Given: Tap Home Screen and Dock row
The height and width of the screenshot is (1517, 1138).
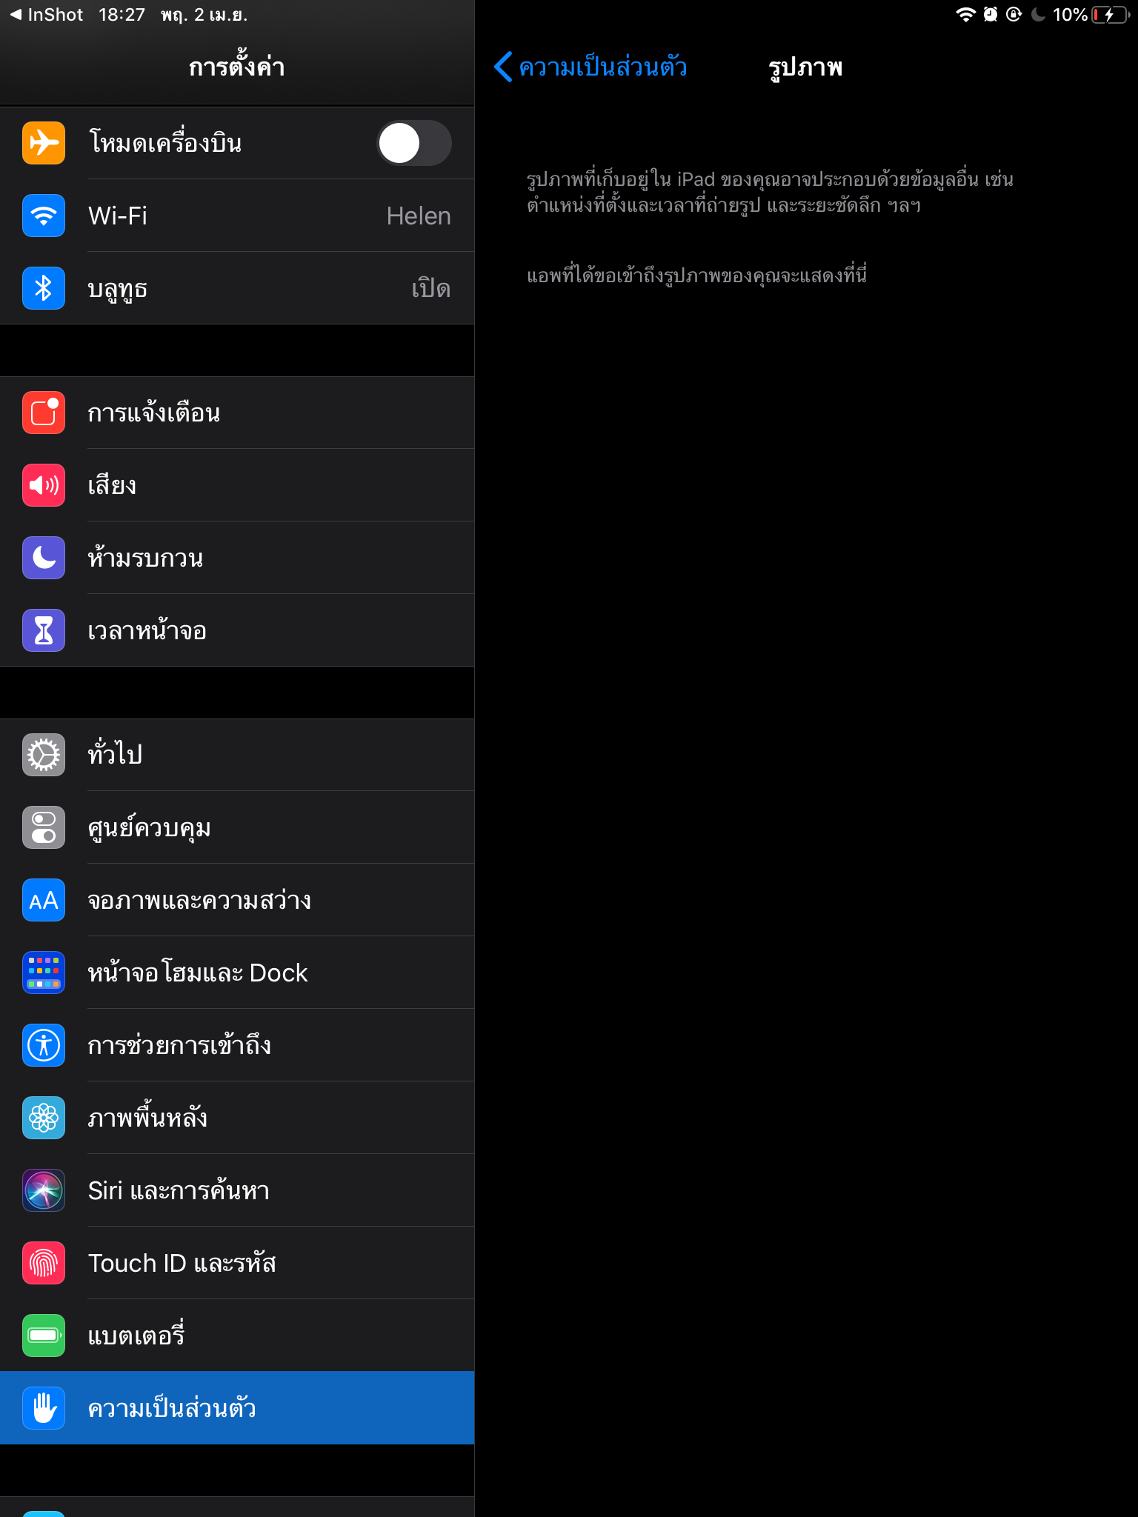Looking at the screenshot, I should [x=237, y=973].
